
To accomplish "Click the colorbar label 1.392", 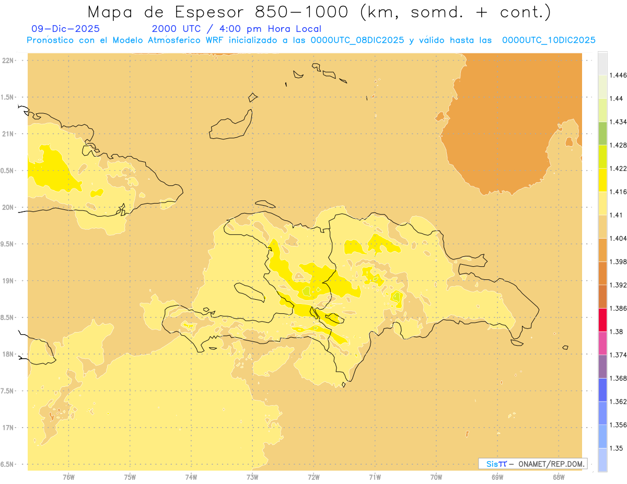I will pyautogui.click(x=618, y=285).
